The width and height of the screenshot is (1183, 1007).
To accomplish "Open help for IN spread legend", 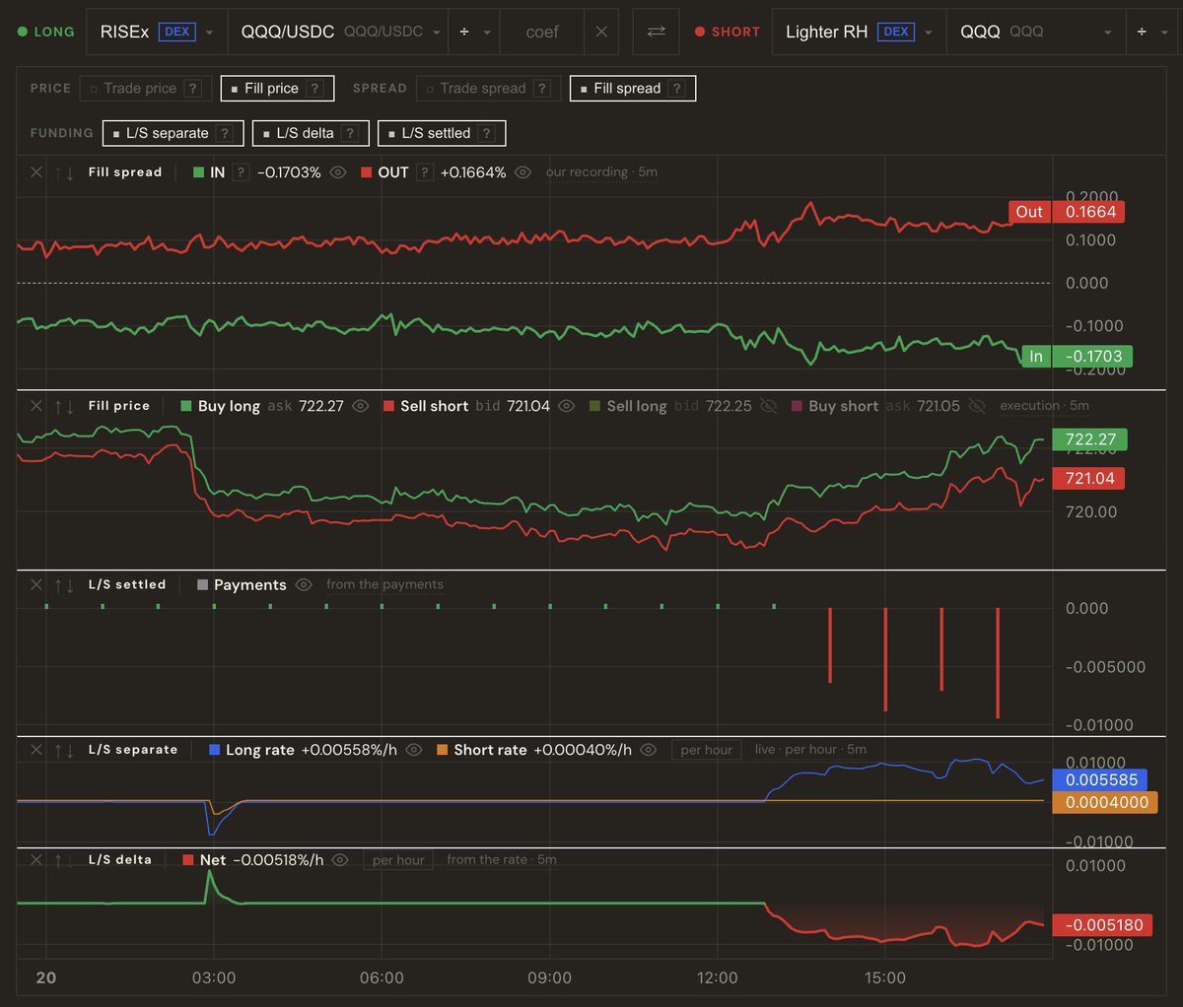I will point(241,172).
